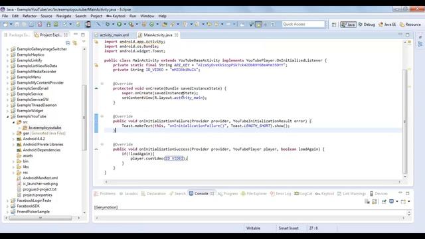Collapse the ExemploYouTube project
425x239 pixels.
point(7,117)
